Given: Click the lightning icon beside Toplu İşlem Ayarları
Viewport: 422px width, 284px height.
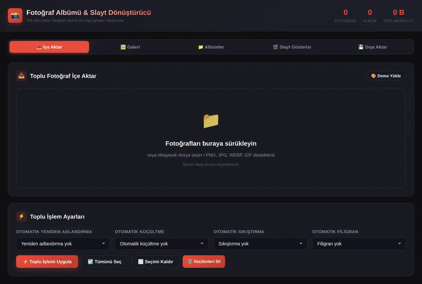Looking at the screenshot, I should 21,216.
